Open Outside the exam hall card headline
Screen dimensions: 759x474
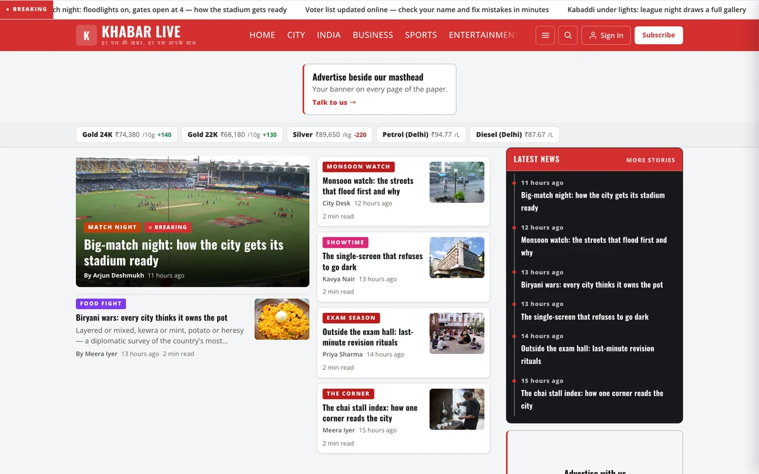pos(368,337)
